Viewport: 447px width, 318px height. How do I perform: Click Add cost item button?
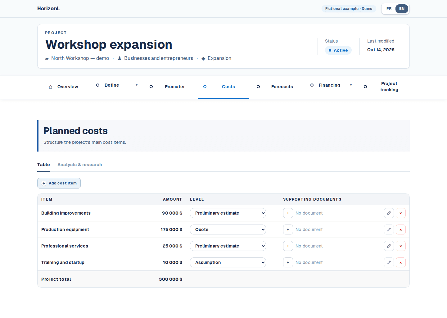(x=59, y=183)
